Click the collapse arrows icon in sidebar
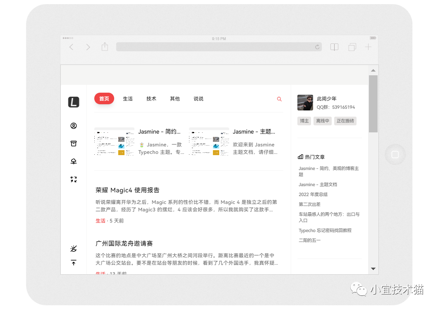The width and height of the screenshot is (438, 309). tap(74, 179)
